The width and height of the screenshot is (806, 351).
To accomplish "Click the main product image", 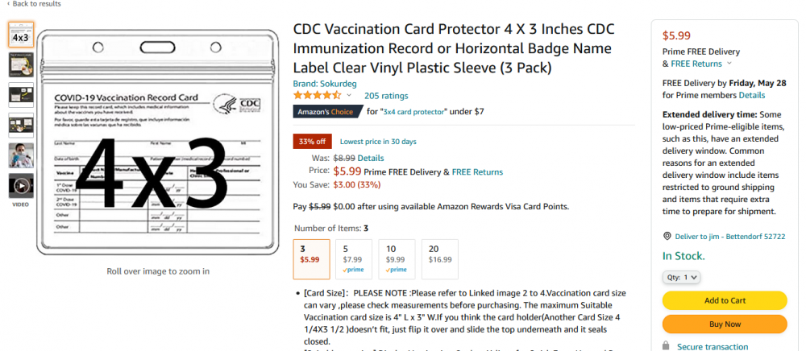I will [x=158, y=142].
